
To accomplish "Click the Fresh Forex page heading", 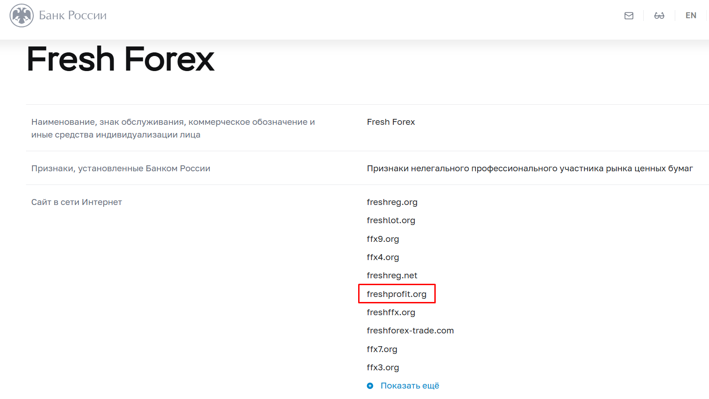I will (120, 59).
